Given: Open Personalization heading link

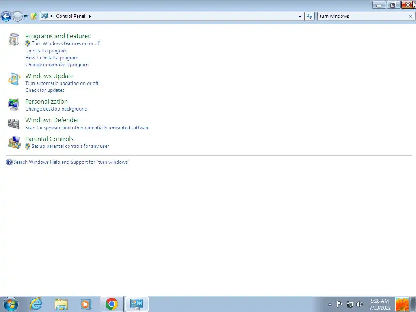Looking at the screenshot, I should tap(46, 102).
